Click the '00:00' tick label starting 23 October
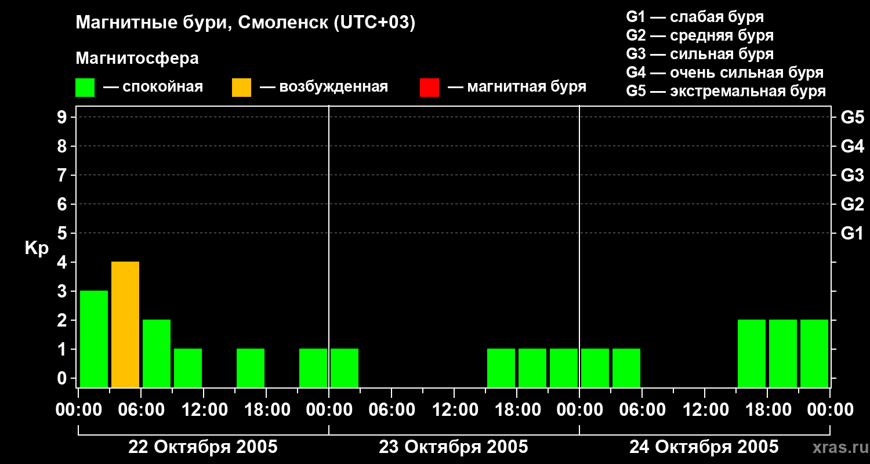 click(329, 410)
